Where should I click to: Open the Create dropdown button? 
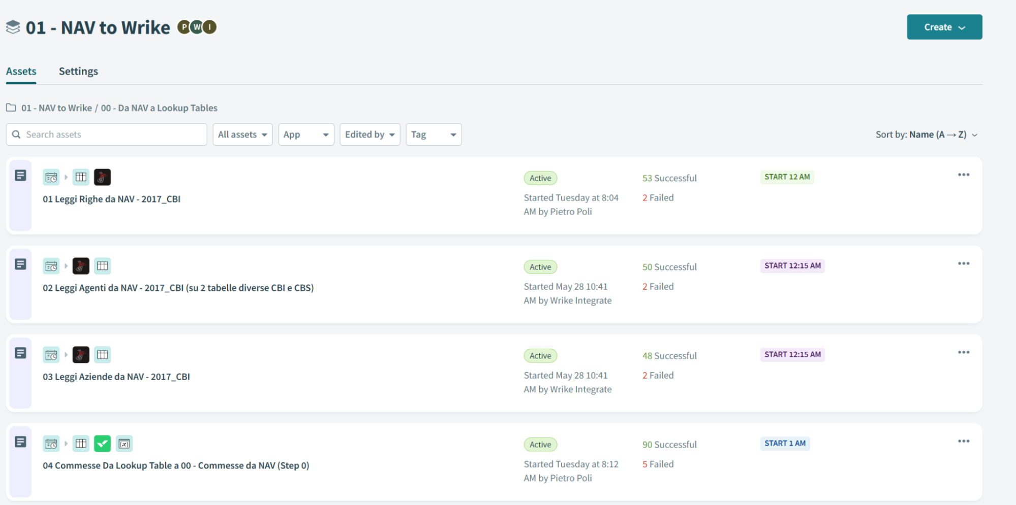tap(944, 27)
